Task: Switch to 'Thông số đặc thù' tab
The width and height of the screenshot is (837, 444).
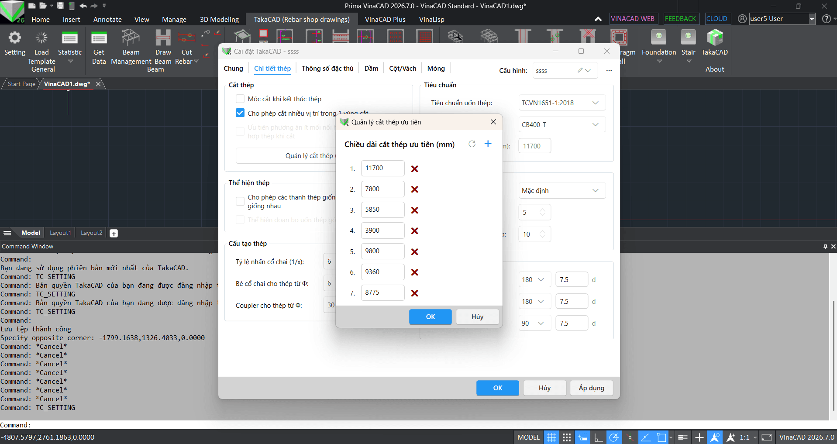Action: [327, 69]
